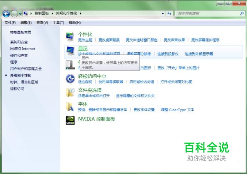Click 连接到投影仪 link

(168, 54)
